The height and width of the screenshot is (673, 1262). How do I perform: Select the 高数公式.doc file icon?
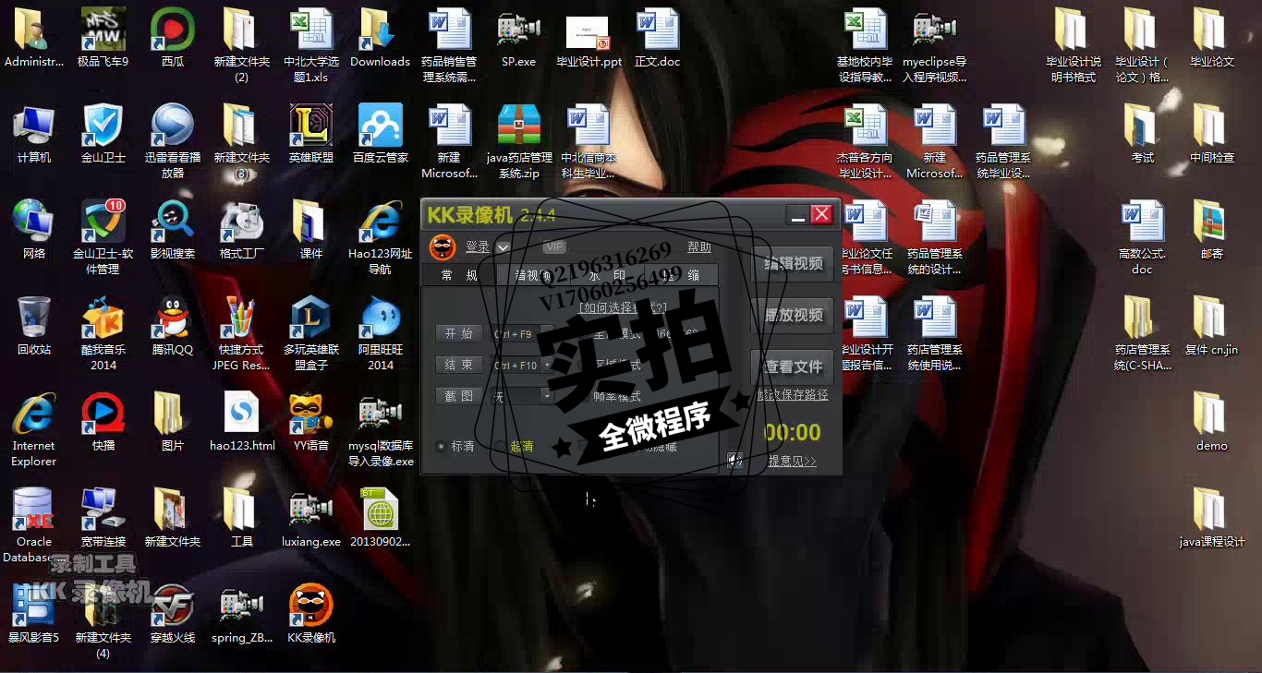tap(1143, 237)
